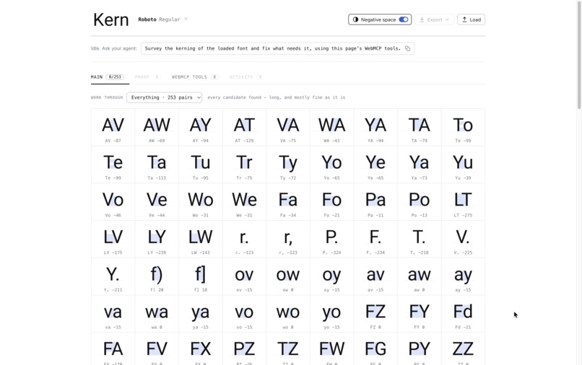
Task: Select the AV kerning pair cell
Action: [113, 127]
